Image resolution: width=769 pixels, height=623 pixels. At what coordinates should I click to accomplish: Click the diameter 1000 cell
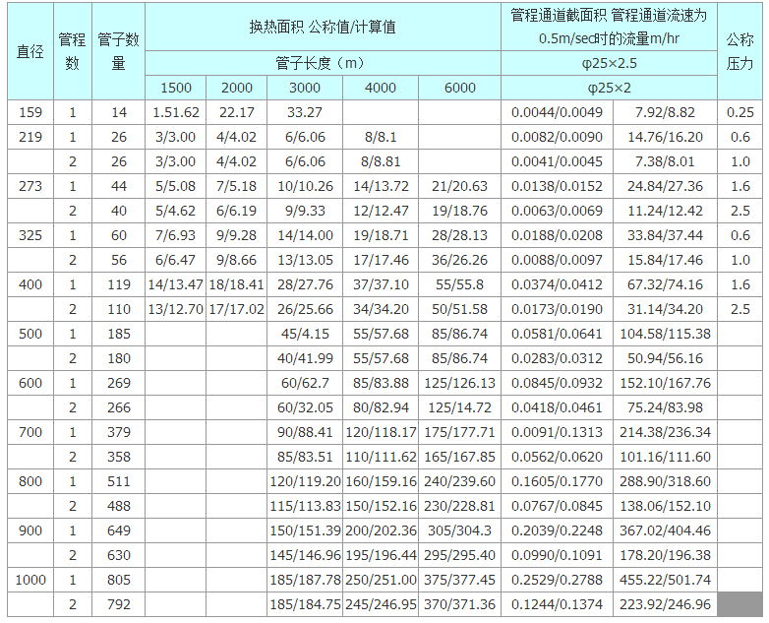30,580
